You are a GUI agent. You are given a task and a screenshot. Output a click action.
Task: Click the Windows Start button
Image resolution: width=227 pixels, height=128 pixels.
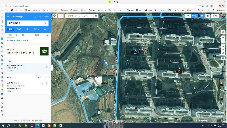(x=3, y=125)
